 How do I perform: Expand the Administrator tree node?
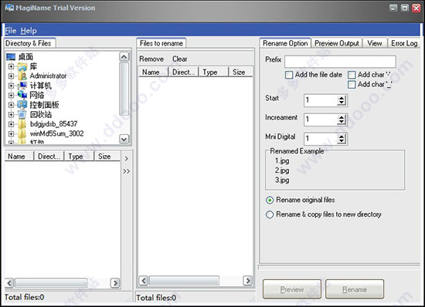pyautogui.click(x=11, y=76)
